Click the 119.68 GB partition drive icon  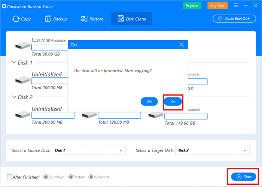point(156,115)
